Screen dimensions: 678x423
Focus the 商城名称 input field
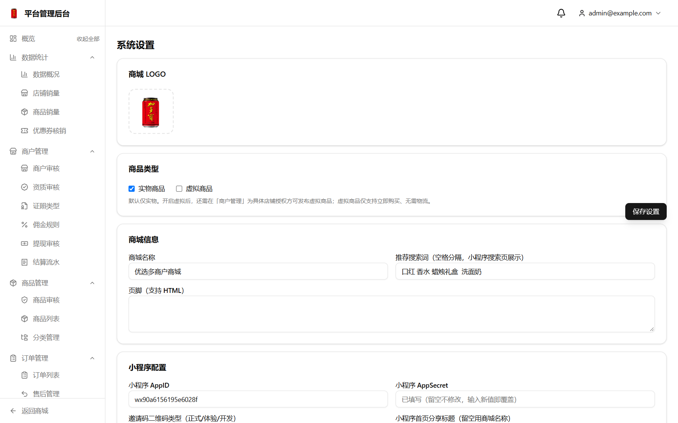click(x=258, y=271)
